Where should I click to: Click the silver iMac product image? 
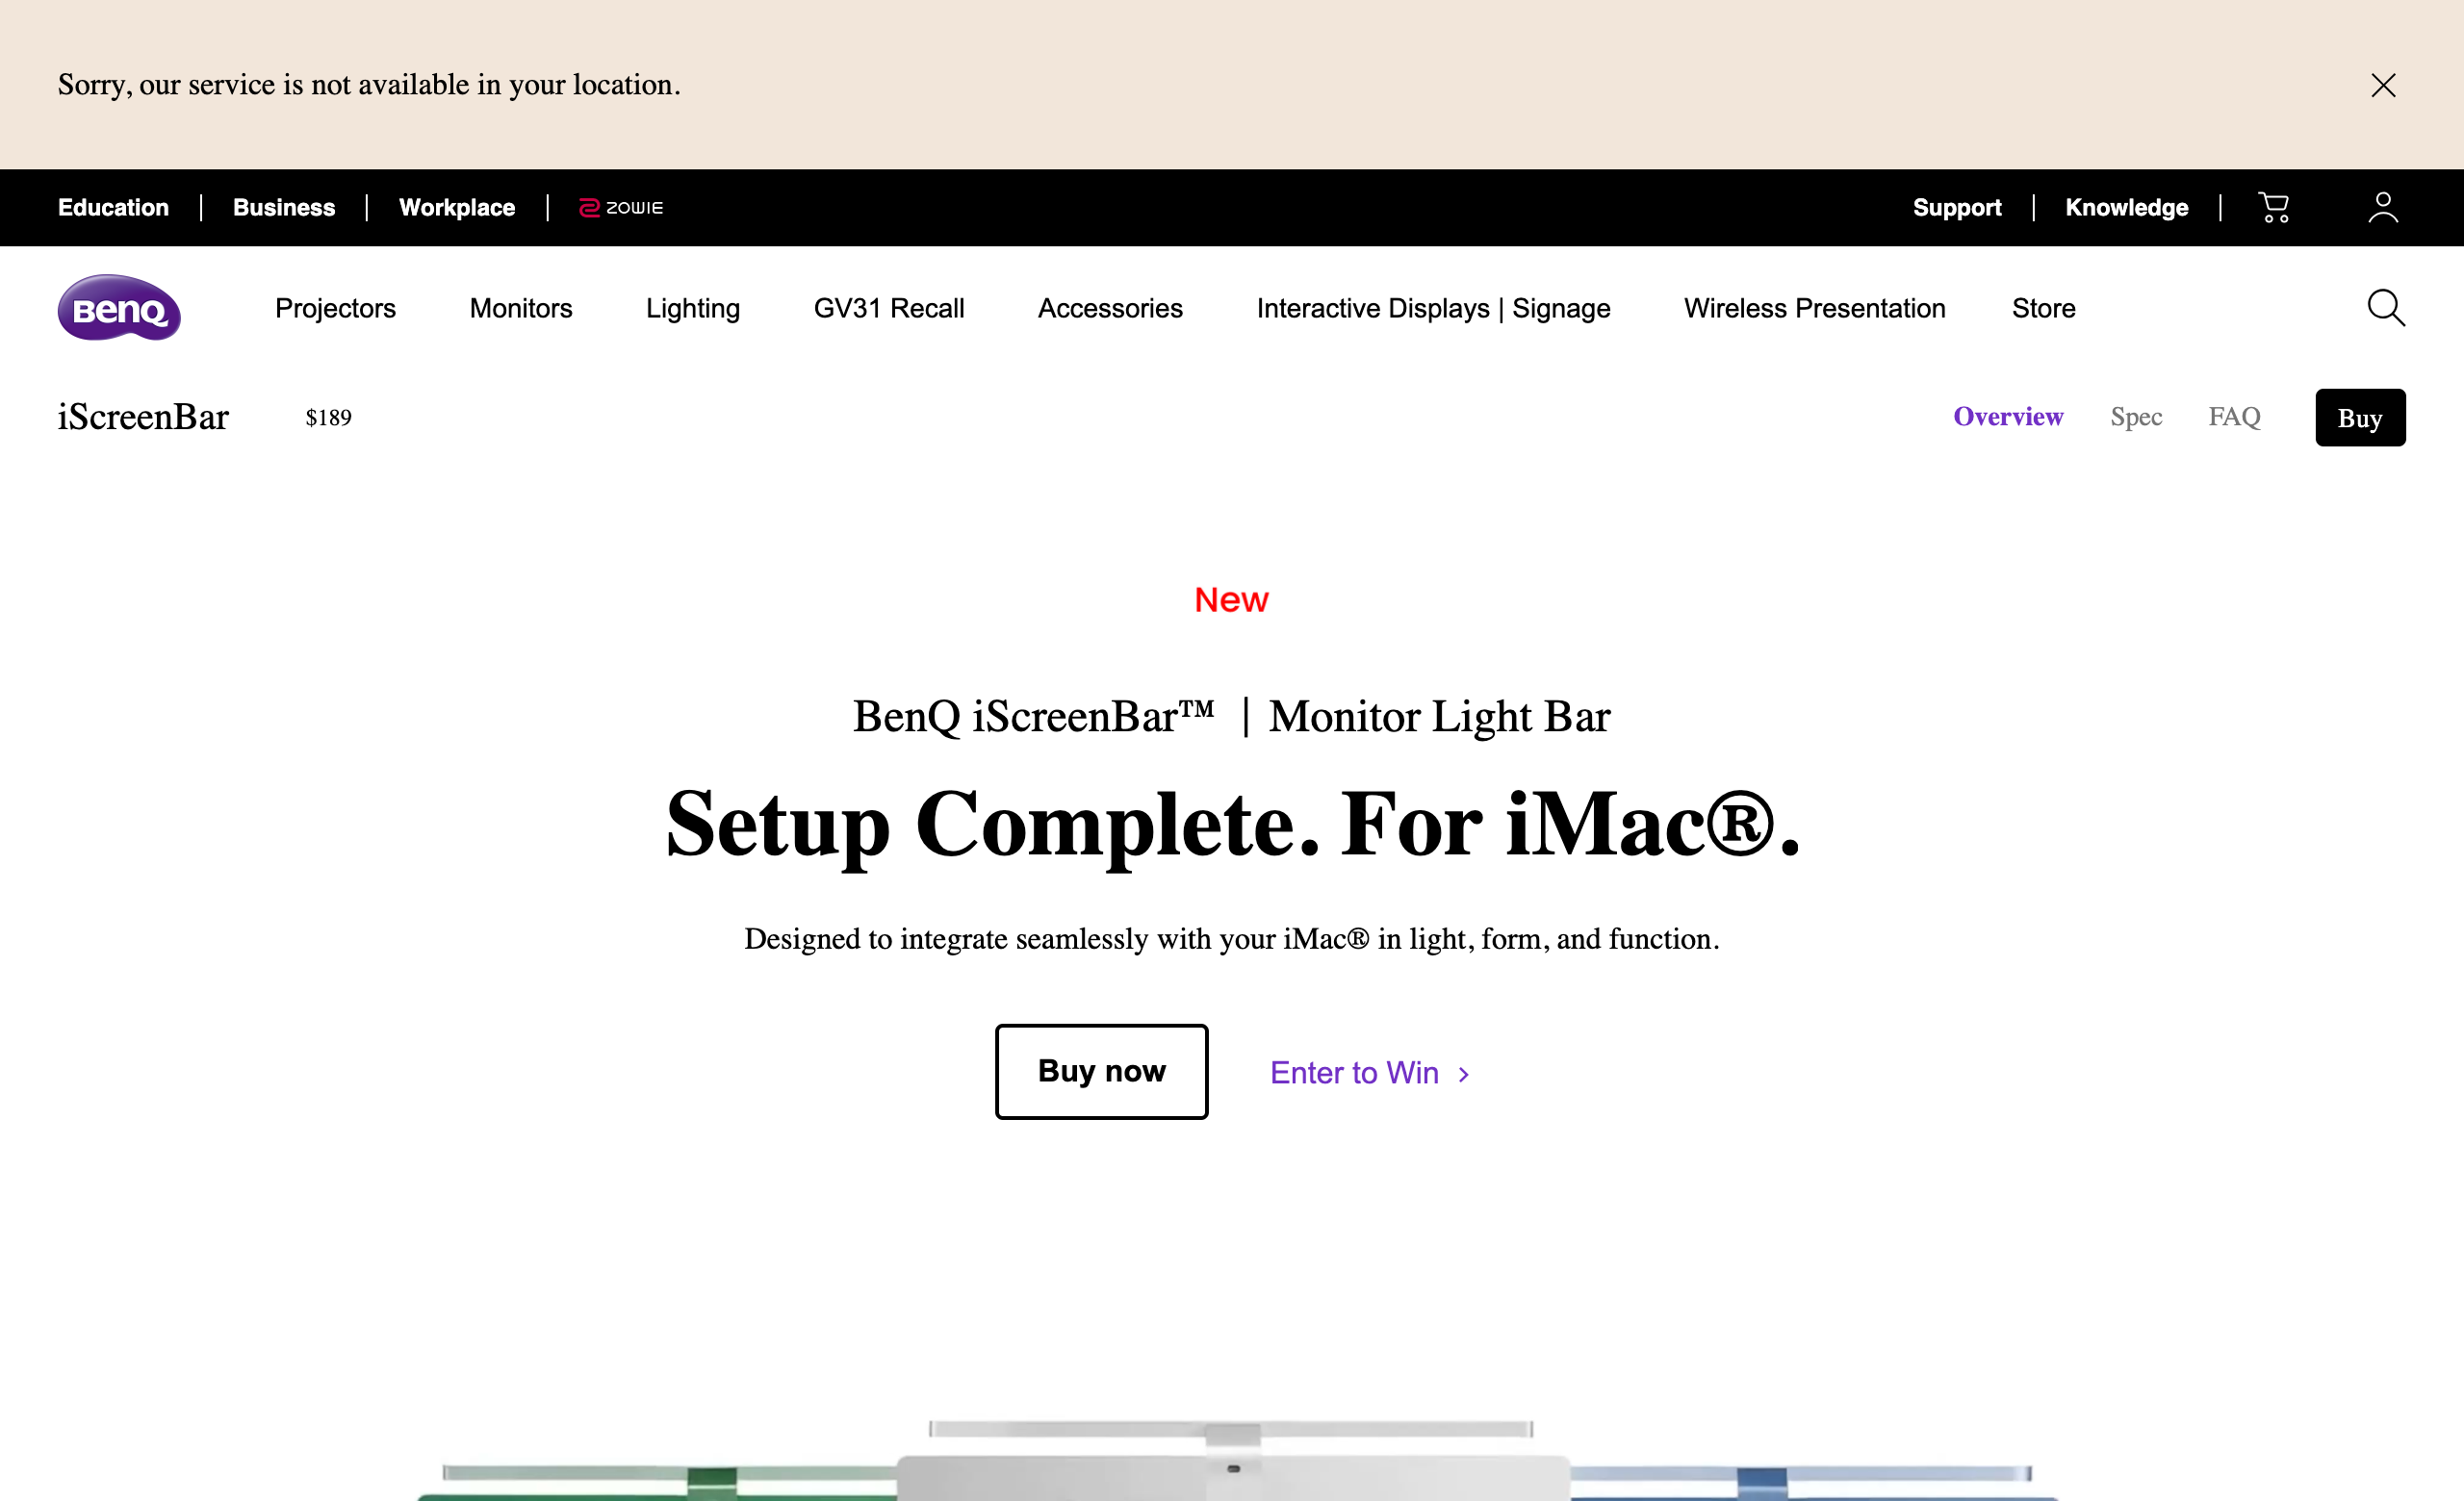coord(1232,1459)
